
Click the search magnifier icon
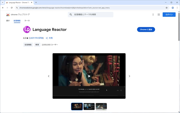click(x=71, y=15)
